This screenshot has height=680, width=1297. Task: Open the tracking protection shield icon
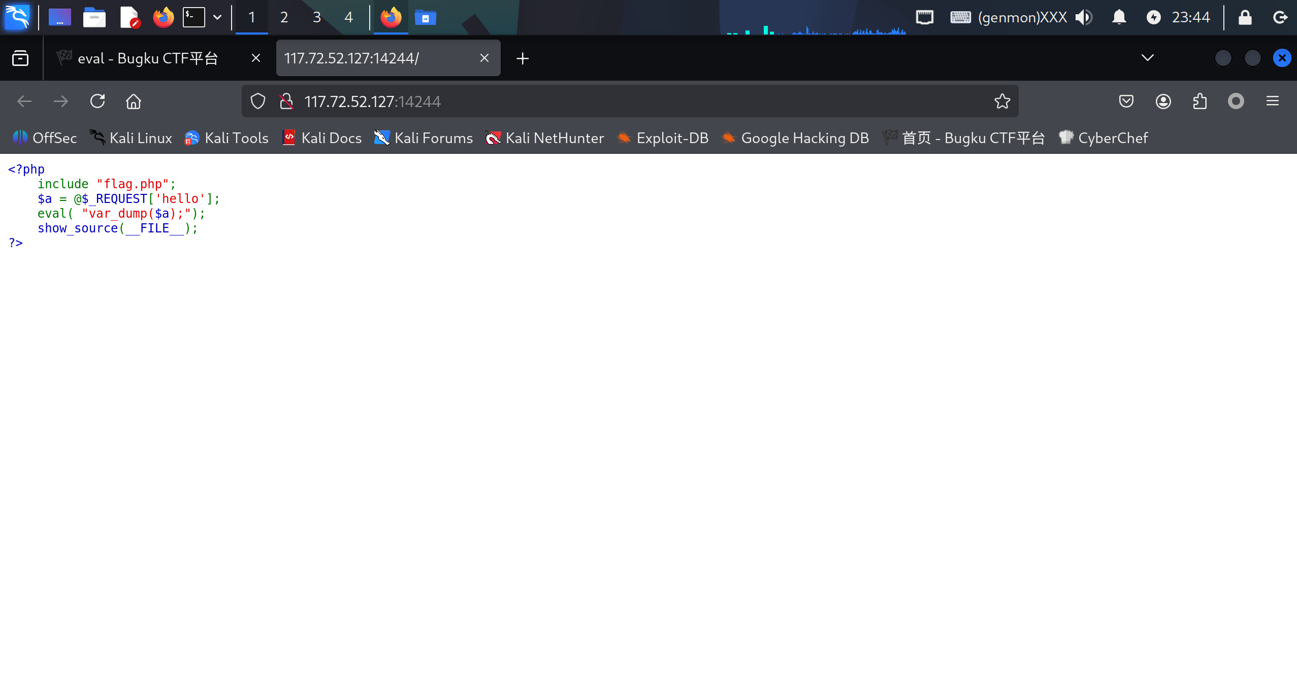click(x=258, y=101)
